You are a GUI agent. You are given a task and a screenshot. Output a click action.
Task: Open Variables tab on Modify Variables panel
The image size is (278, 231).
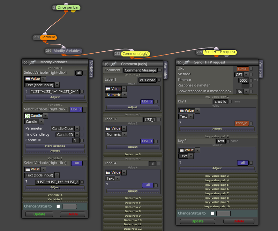tap(91, 69)
